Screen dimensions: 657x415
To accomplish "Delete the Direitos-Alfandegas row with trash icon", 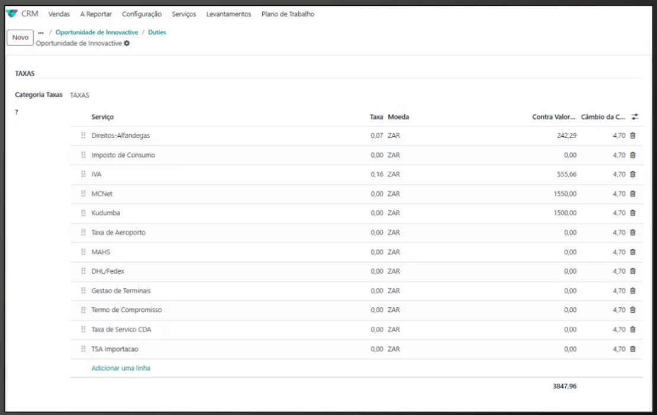I will tap(632, 136).
